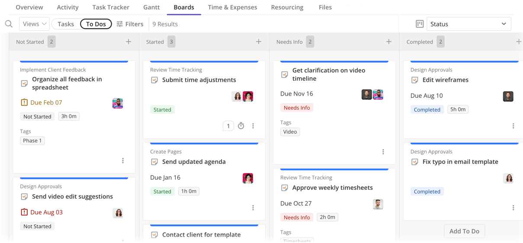
Task: Open the Views dropdown
Action: [x=34, y=24]
